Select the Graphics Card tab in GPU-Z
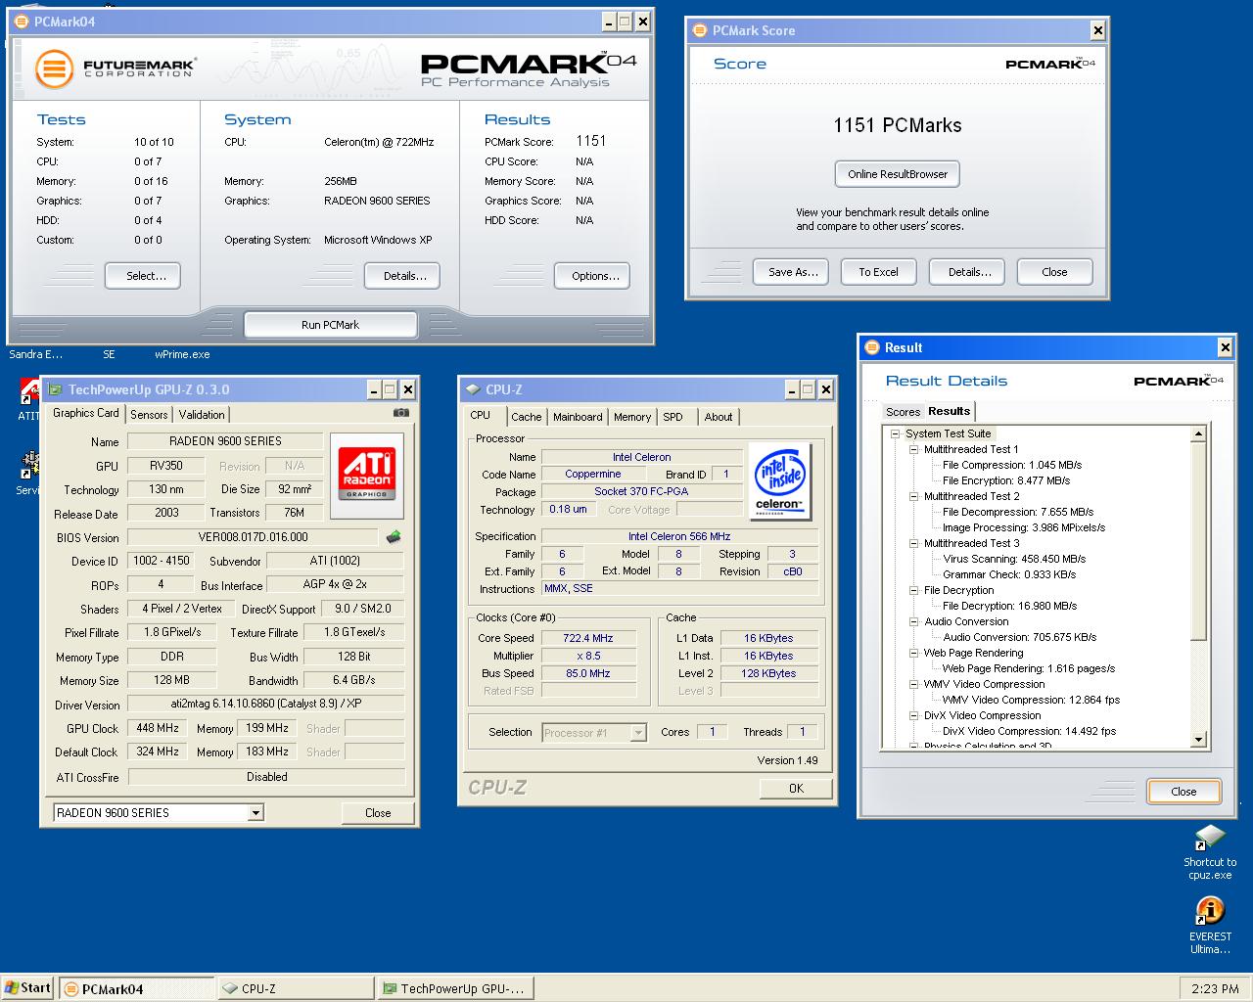 [86, 413]
